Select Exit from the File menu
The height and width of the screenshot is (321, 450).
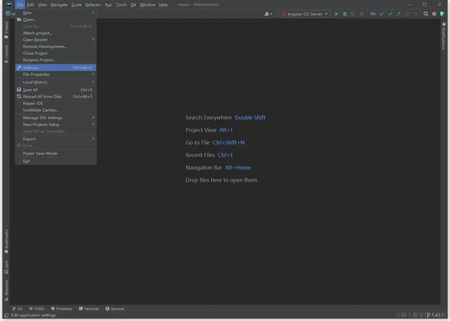pyautogui.click(x=56, y=161)
